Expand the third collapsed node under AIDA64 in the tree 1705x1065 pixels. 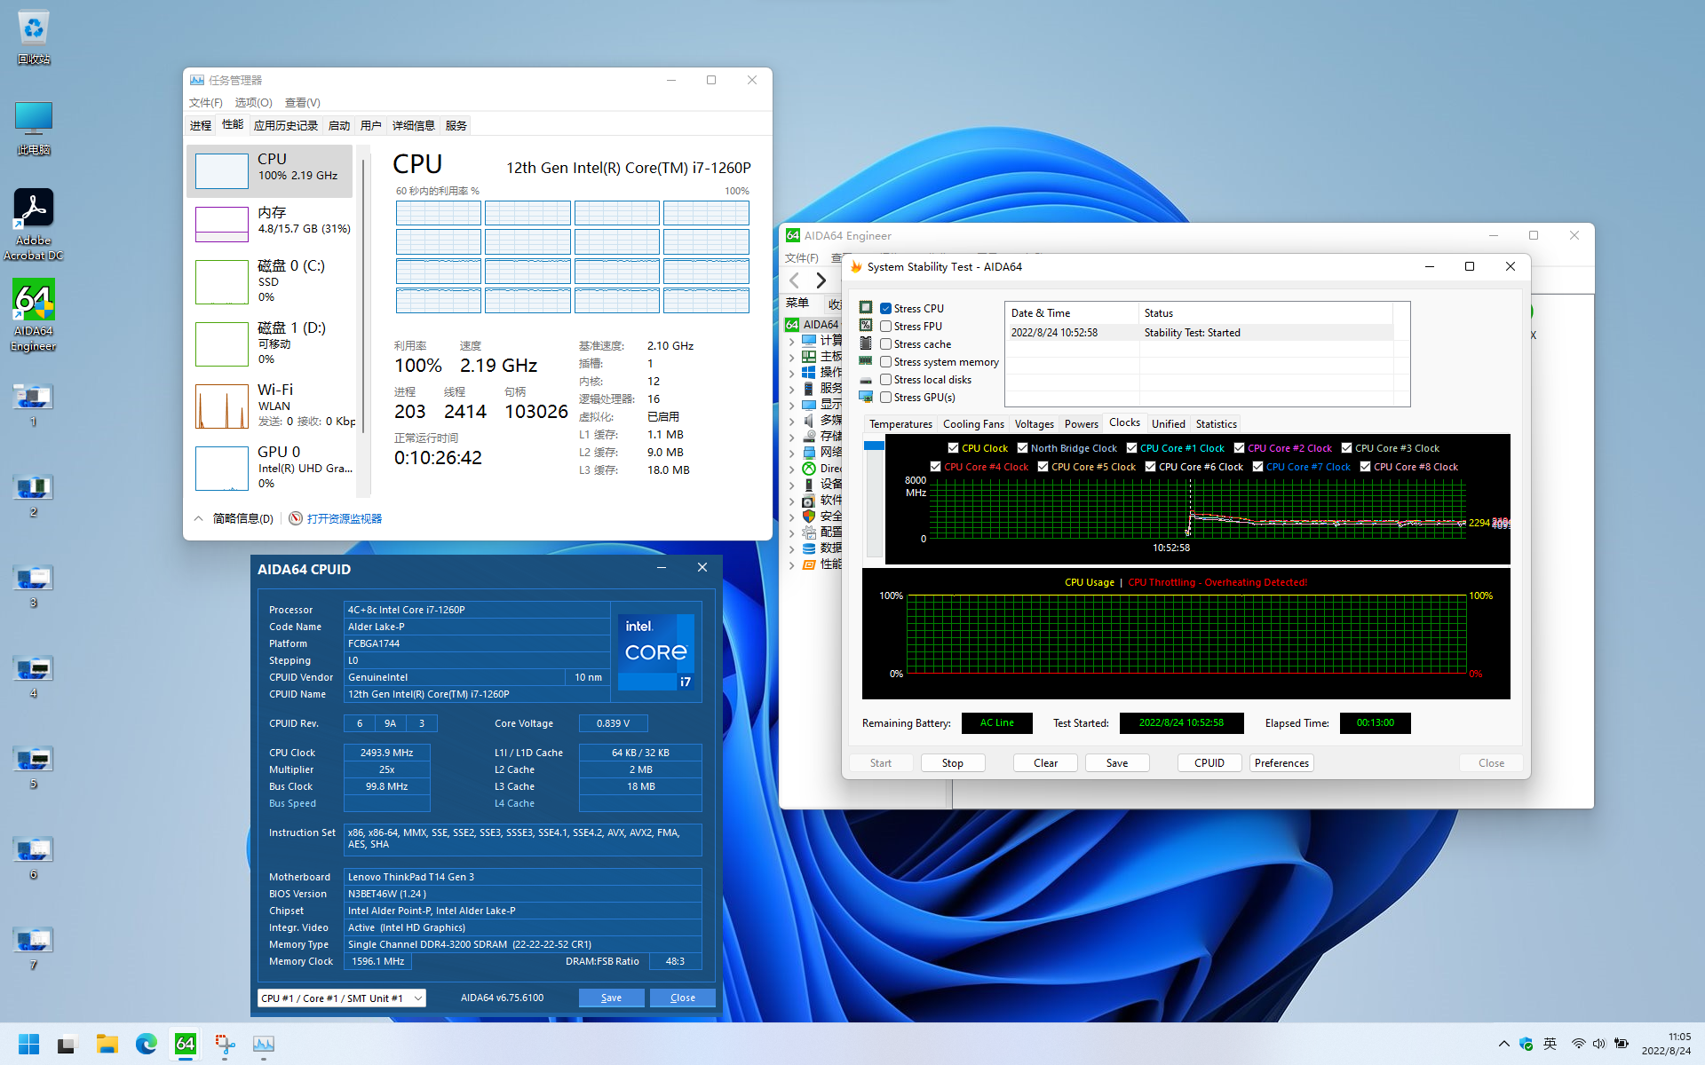(791, 373)
